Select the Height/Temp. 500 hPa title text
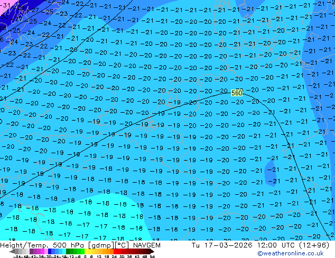Image resolution: width=335 pixels, height=258 pixels. (43, 245)
